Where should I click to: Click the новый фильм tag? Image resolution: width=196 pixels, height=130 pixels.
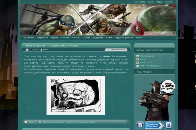tap(72, 122)
